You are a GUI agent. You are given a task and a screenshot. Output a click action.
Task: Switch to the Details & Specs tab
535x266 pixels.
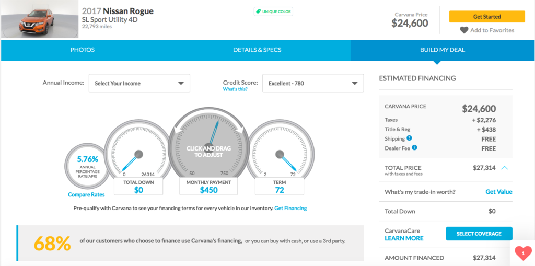tap(257, 50)
